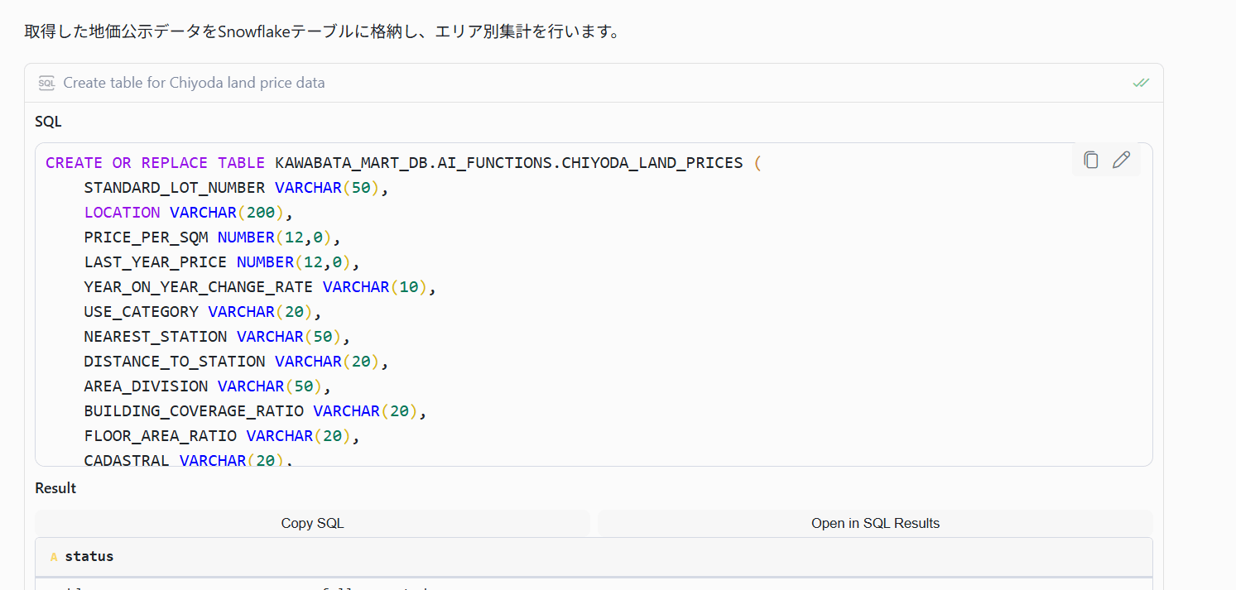
Task: Copy the SQL code with the copy icon
Action: coord(1091,160)
